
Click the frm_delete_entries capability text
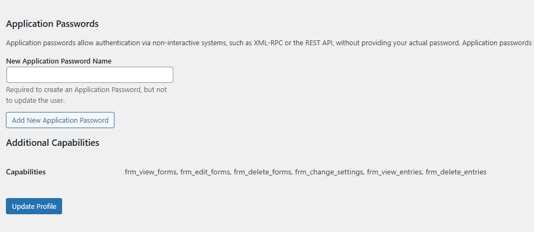[x=456, y=172]
